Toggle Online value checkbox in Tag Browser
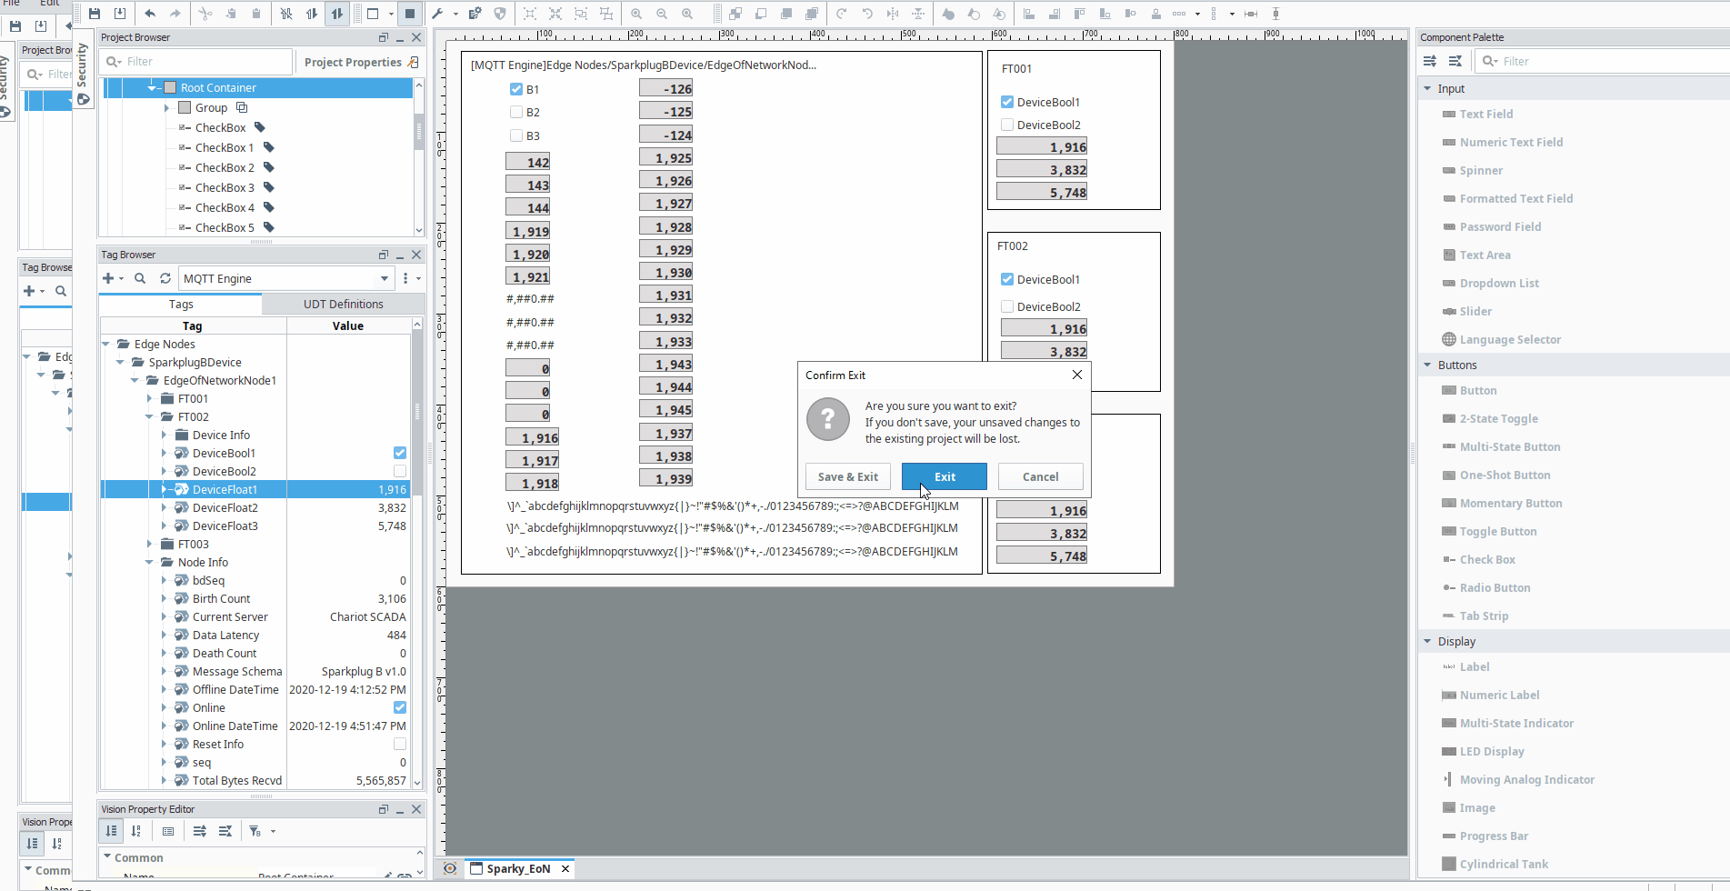This screenshot has height=891, width=1730. click(399, 707)
